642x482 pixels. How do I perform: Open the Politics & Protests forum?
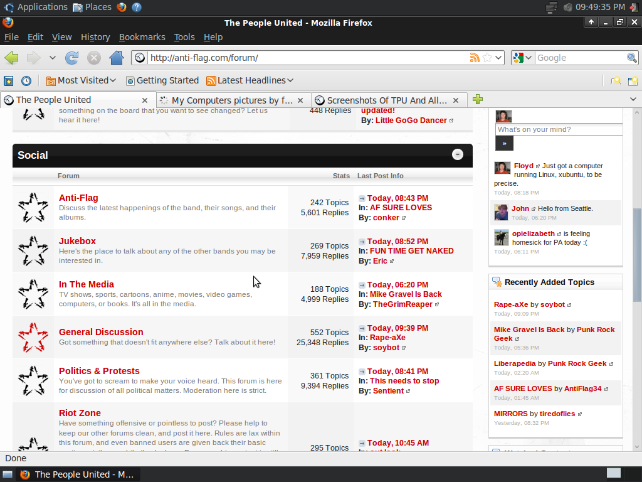click(99, 371)
